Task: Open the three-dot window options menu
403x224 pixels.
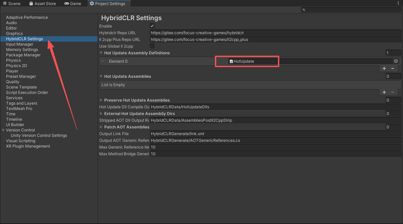Action: pyautogui.click(x=398, y=3)
